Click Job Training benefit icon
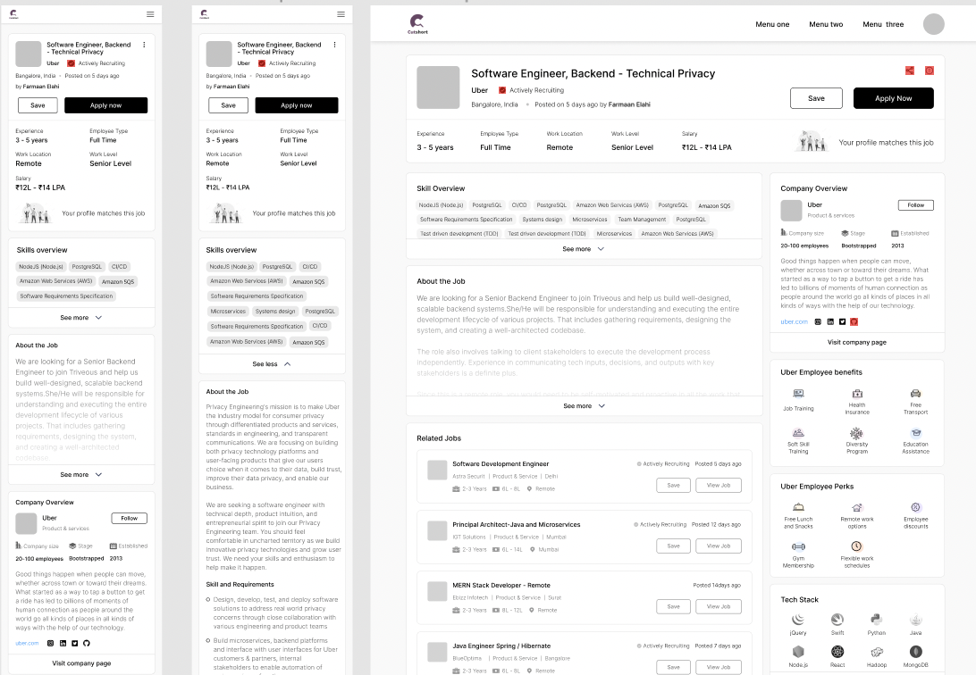The width and height of the screenshot is (976, 675). tap(799, 394)
